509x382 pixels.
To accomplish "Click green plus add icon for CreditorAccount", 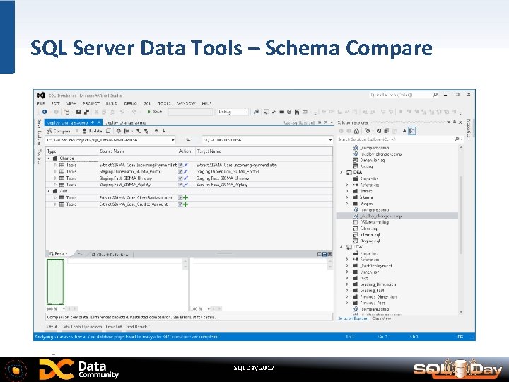I will point(186,204).
